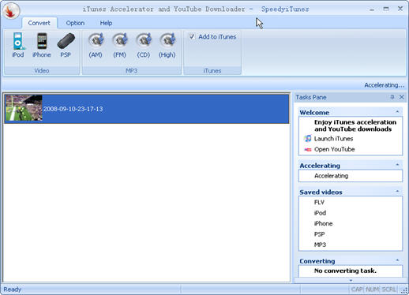Viewport: 409px width, 295px height.
Task: Click the Accelerating... status text in the toolbar
Action: click(385, 85)
